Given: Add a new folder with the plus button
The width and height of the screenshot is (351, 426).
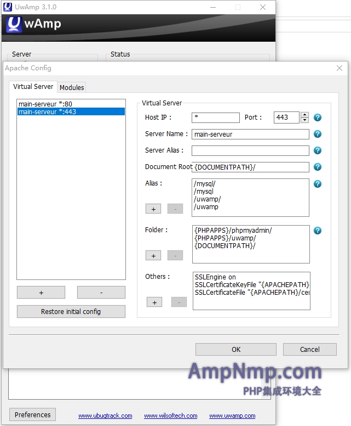Looking at the screenshot, I should [153, 256].
